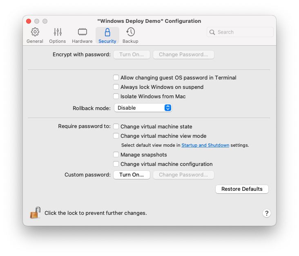Expand the Rollback mode dropdown
This screenshot has width=299, height=256.
143,108
